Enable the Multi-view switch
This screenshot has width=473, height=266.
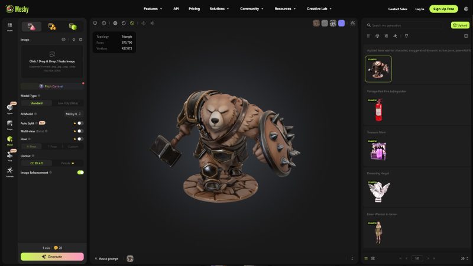coord(80,131)
